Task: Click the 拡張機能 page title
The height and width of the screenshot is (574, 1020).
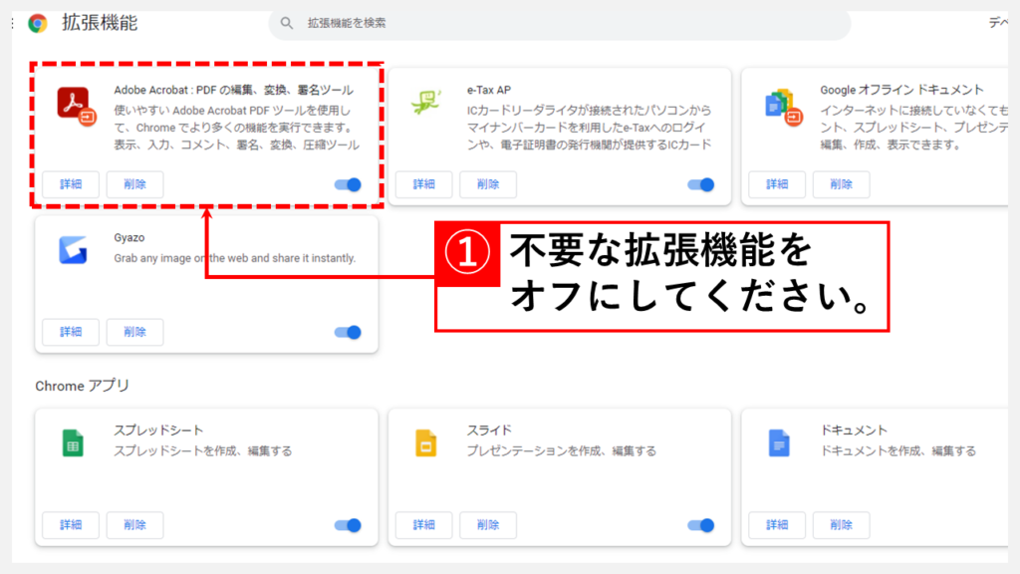Action: tap(100, 23)
